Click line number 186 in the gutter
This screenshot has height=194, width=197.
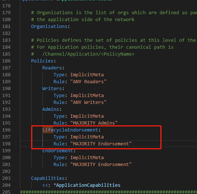point(7,61)
